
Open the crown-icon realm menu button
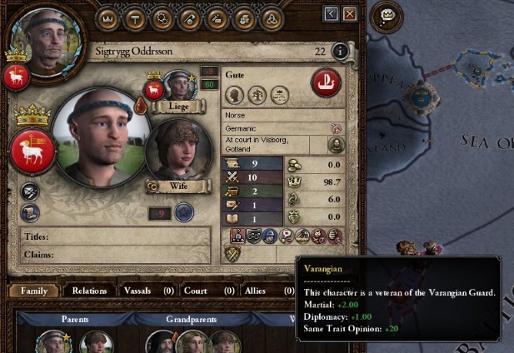click(x=107, y=19)
